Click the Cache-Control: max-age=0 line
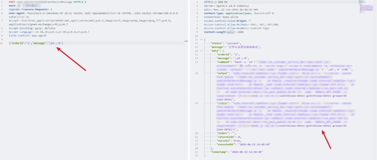377x160 pixels. point(27,36)
